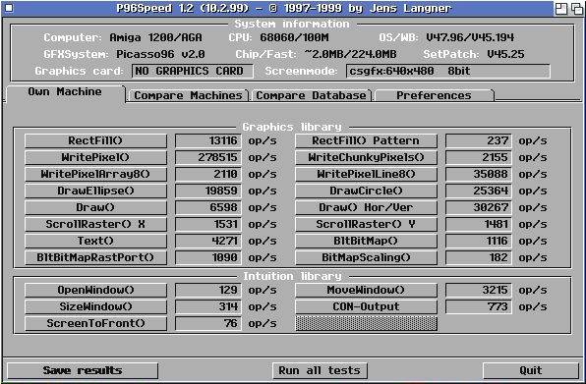Click the SetPatch value V45.25
The image size is (586, 384).
505,54
